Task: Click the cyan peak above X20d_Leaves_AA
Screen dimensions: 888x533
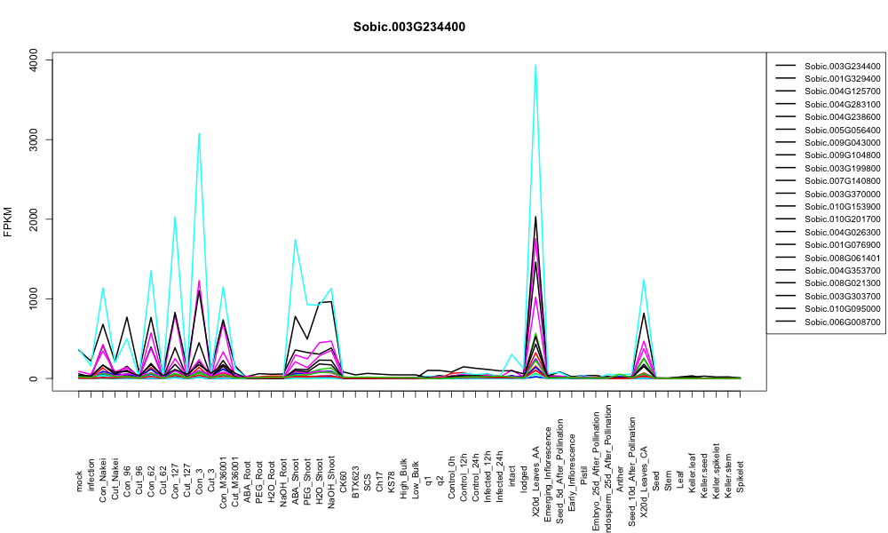Action: pos(535,65)
